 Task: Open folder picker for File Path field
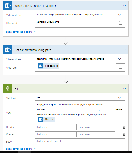point(120,67)
